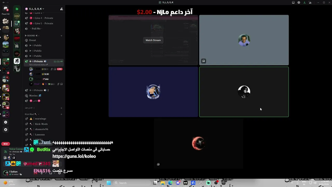This screenshot has height=187, width=332.
Task: Toggle headphone deafen in the user panel
Action: click(x=51, y=173)
